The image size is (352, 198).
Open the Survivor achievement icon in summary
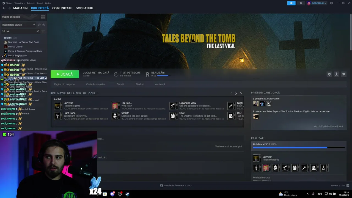coord(58,106)
